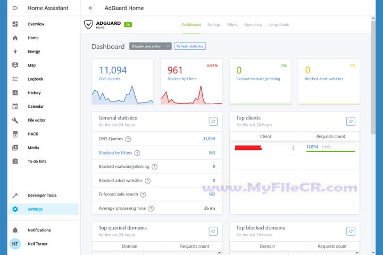
Task: Open Blocked malware/phishing card link
Action: [x=258, y=79]
